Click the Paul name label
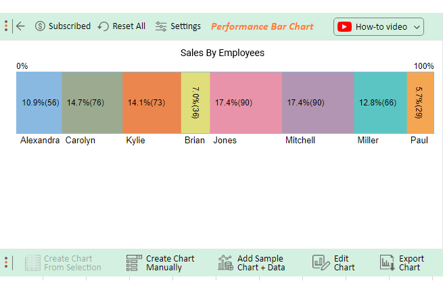This screenshot has height=294, width=443. click(419, 140)
